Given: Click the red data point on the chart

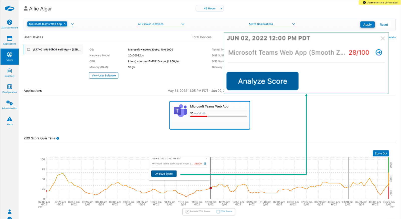Looking at the screenshot, I should coord(211,188).
